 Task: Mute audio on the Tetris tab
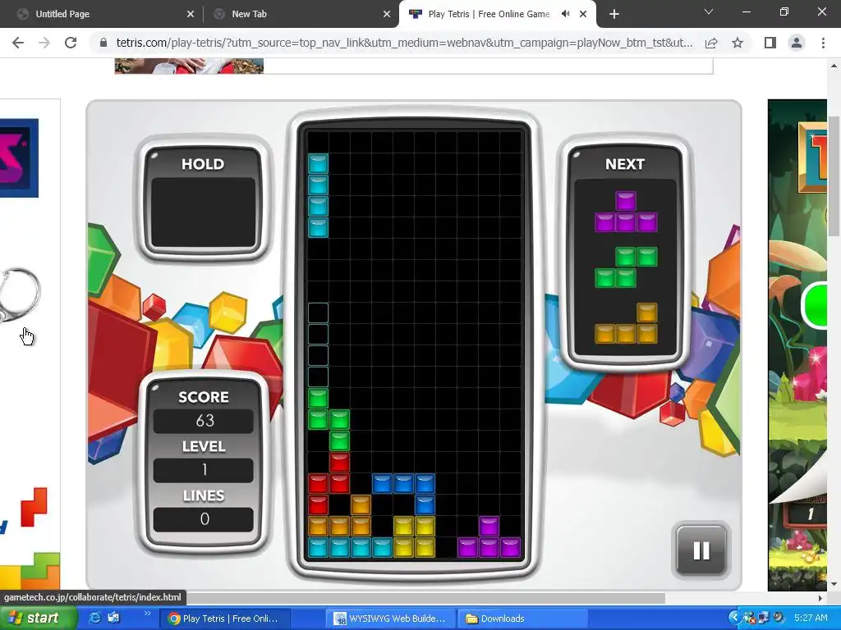point(565,14)
